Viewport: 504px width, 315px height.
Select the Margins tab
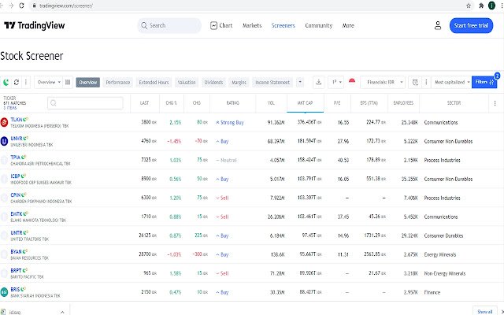239,82
